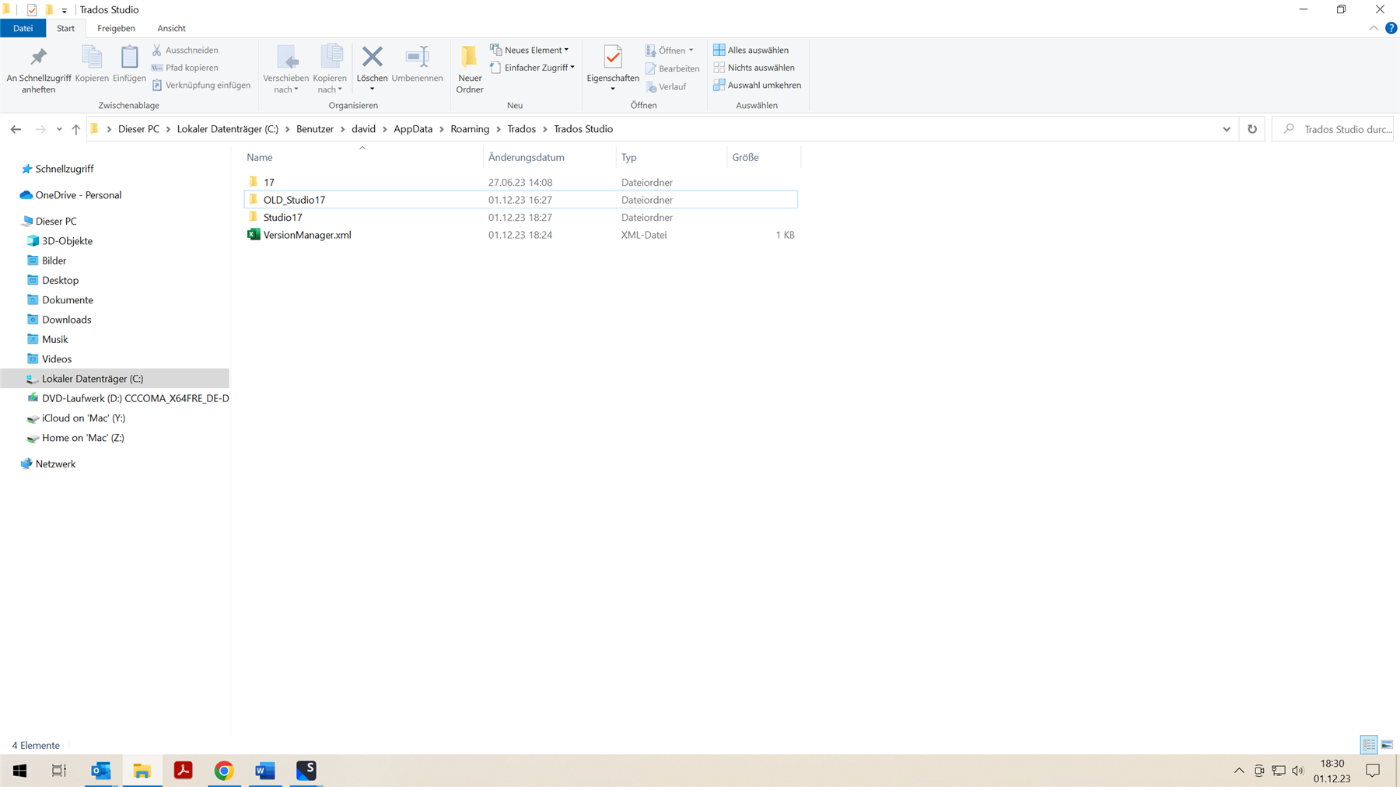Viewport: 1400px width, 787px height.
Task: Open Einfacher Zugriff dropdown
Action: [x=533, y=68]
